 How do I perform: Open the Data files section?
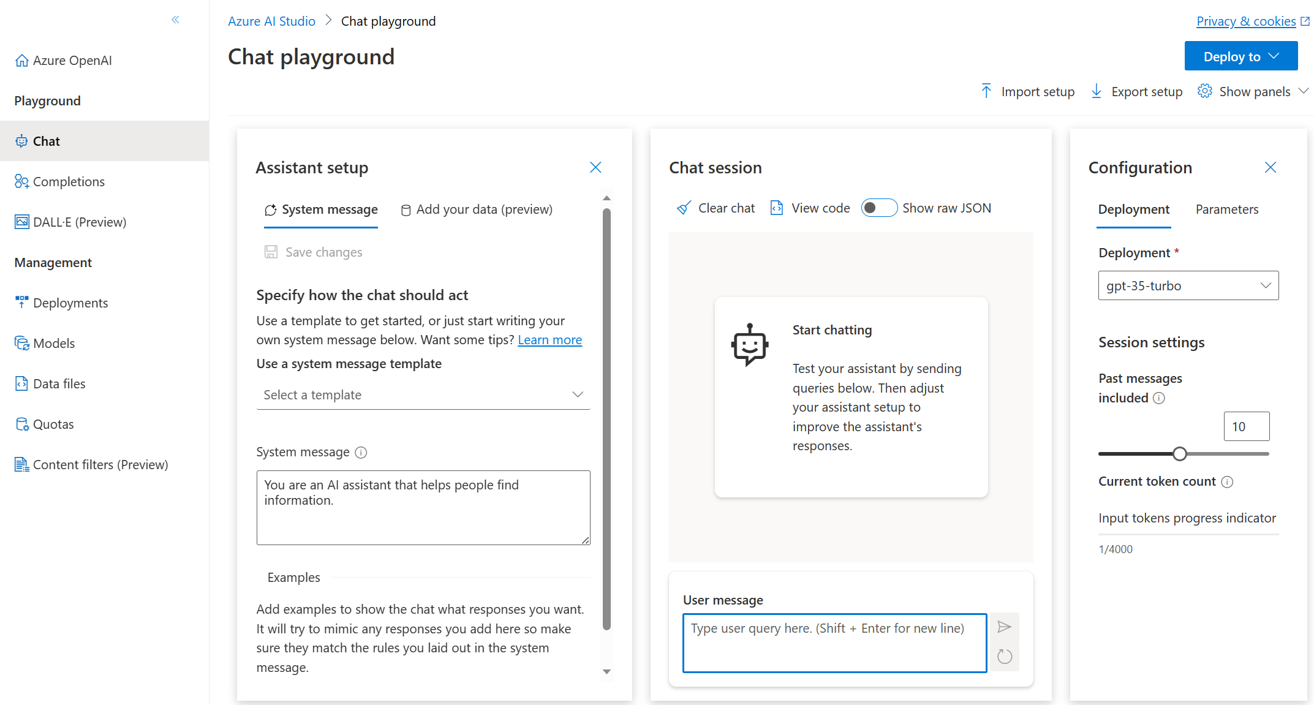pos(59,383)
